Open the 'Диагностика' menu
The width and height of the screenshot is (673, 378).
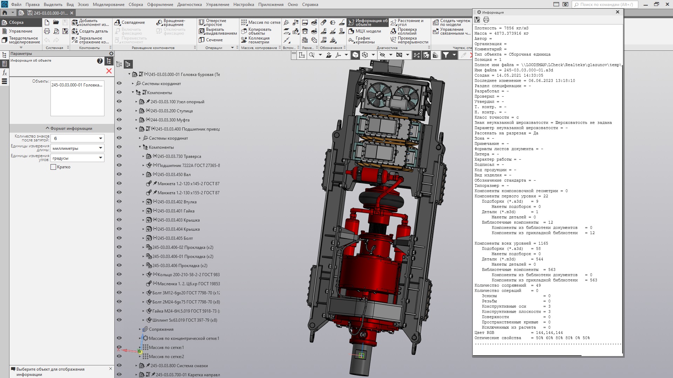[189, 5]
